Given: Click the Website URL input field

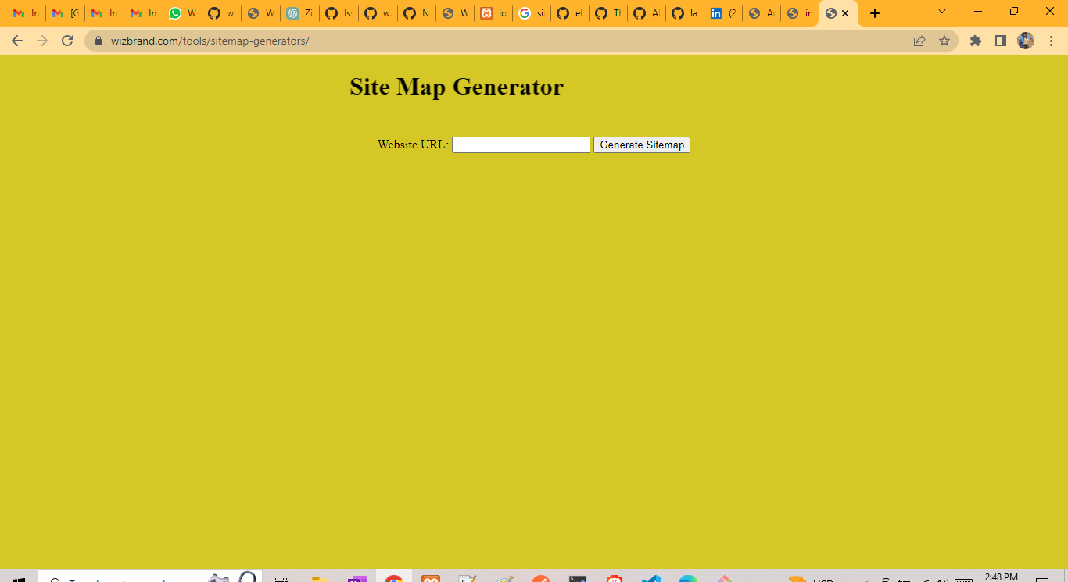Looking at the screenshot, I should pos(520,145).
